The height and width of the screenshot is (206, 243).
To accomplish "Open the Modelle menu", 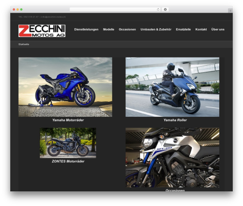I will click(108, 29).
